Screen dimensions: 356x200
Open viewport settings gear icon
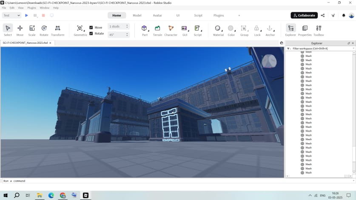pyautogui.click(x=282, y=43)
